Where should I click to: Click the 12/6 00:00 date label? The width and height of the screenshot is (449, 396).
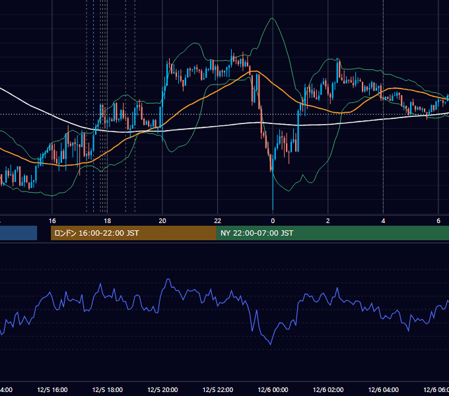click(x=273, y=389)
